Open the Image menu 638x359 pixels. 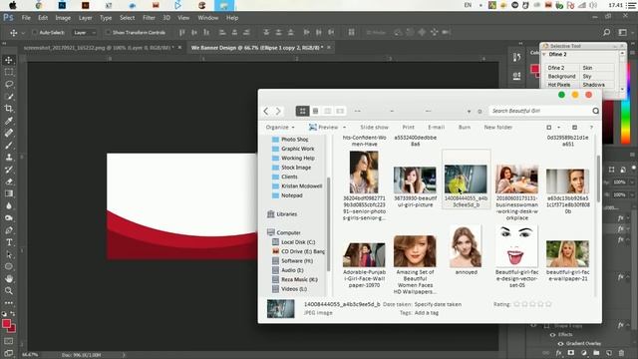click(63, 18)
